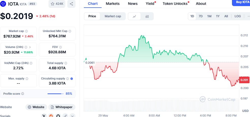Viewport: 250px width, 117px height.
Task: Open the Website link button
Action: [36, 107]
